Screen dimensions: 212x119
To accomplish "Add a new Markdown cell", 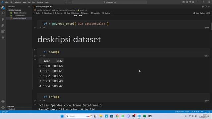I will click(47, 13).
